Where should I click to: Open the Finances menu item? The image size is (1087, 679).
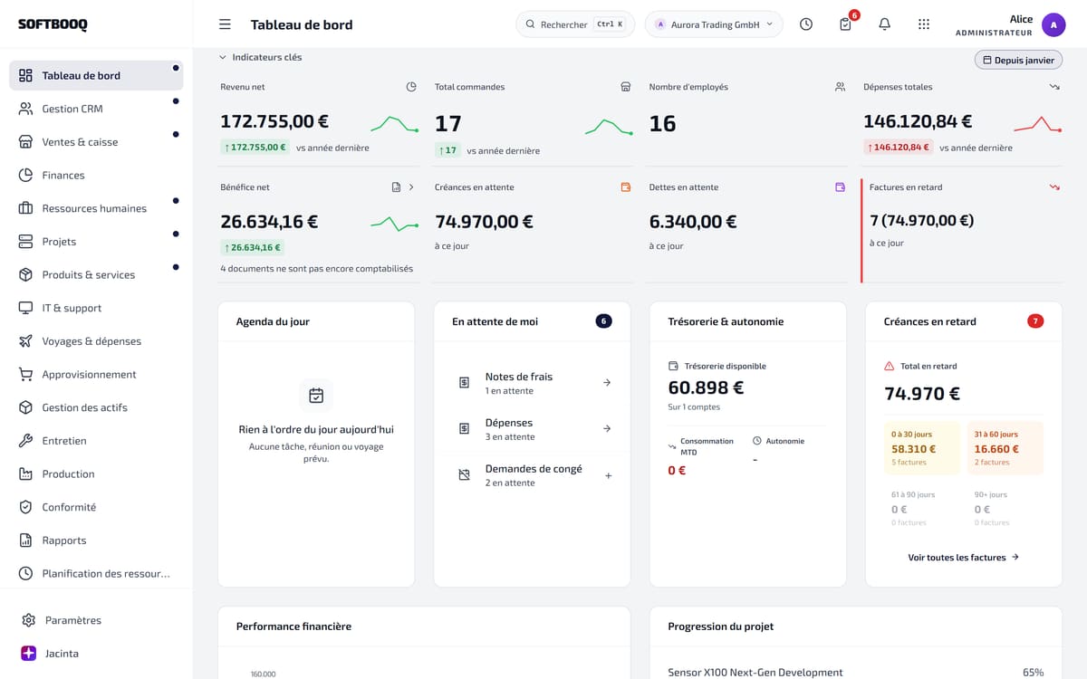pyautogui.click(x=96, y=176)
